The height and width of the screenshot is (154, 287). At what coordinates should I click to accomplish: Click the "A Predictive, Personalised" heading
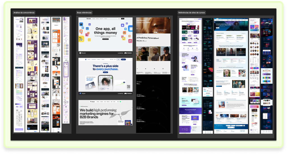pos(148,38)
